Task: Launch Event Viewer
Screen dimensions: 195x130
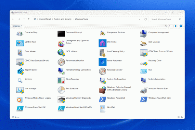Action: click(x=20, y=52)
